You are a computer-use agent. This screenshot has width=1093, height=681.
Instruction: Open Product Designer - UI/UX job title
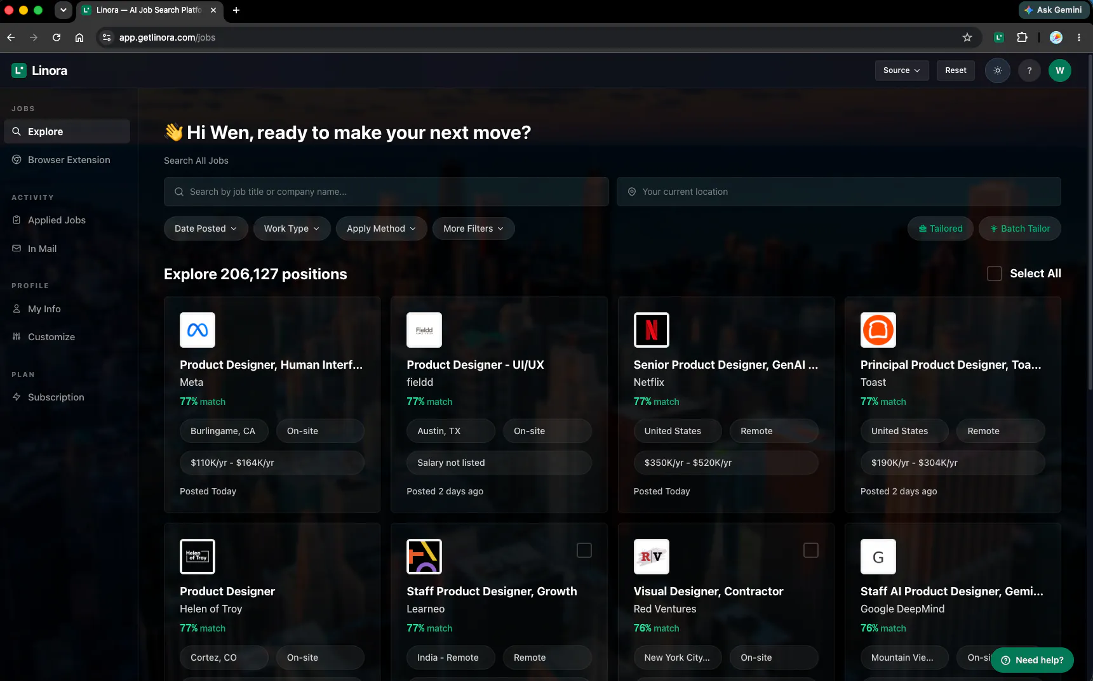476,365
